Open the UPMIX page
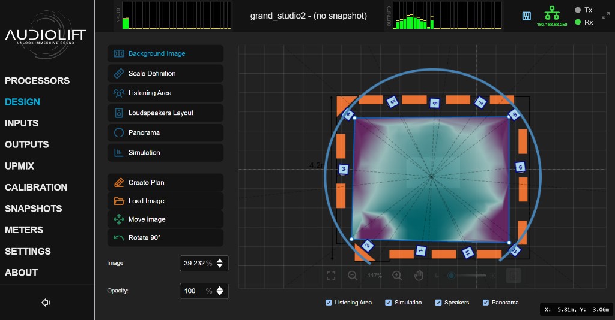This screenshot has height=320, width=615. tap(19, 166)
